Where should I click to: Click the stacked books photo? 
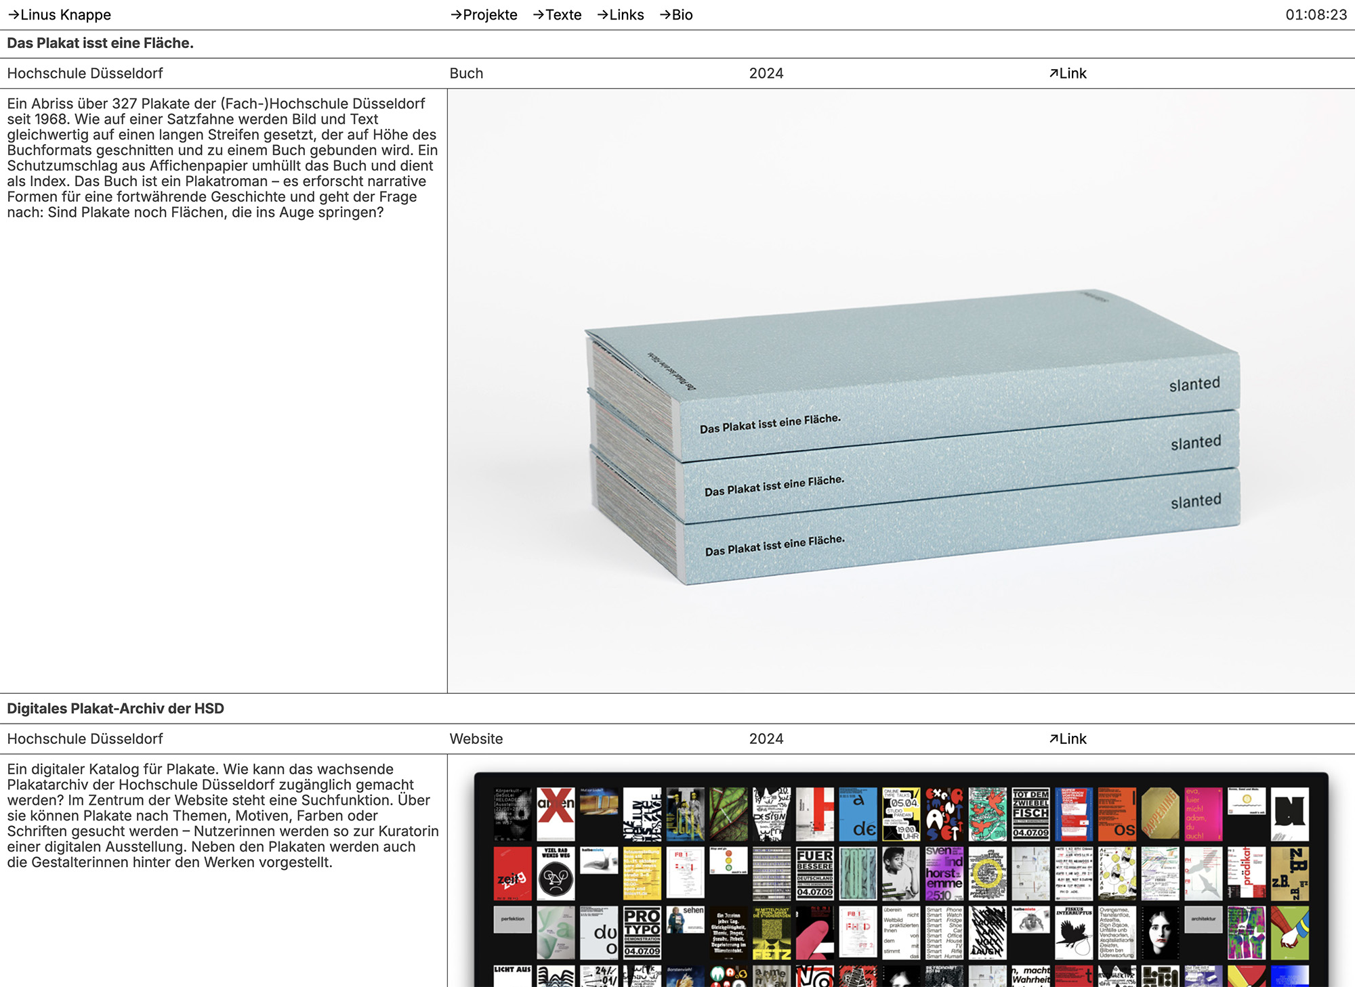coord(901,391)
